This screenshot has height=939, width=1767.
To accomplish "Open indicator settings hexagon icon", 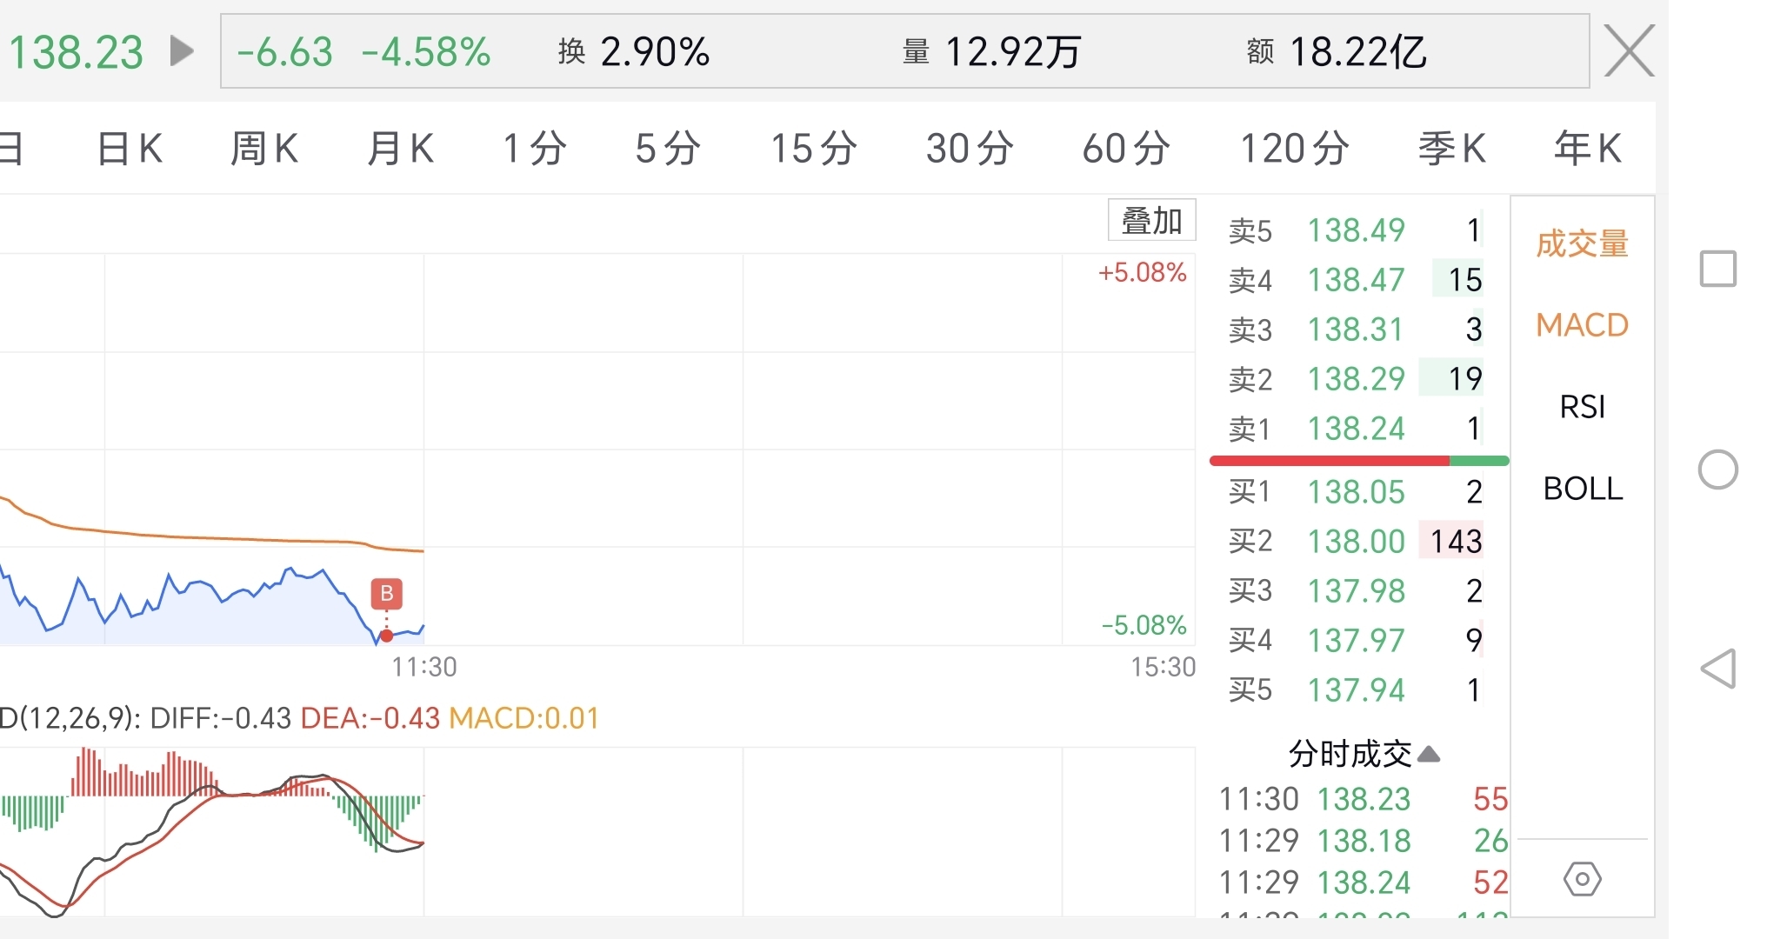I will click(1582, 879).
